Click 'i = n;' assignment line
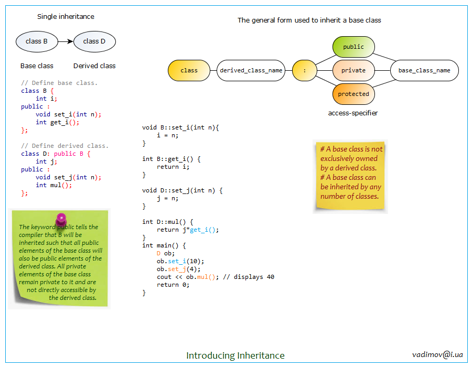Image resolution: width=472 pixels, height=367 pixels. [168, 135]
